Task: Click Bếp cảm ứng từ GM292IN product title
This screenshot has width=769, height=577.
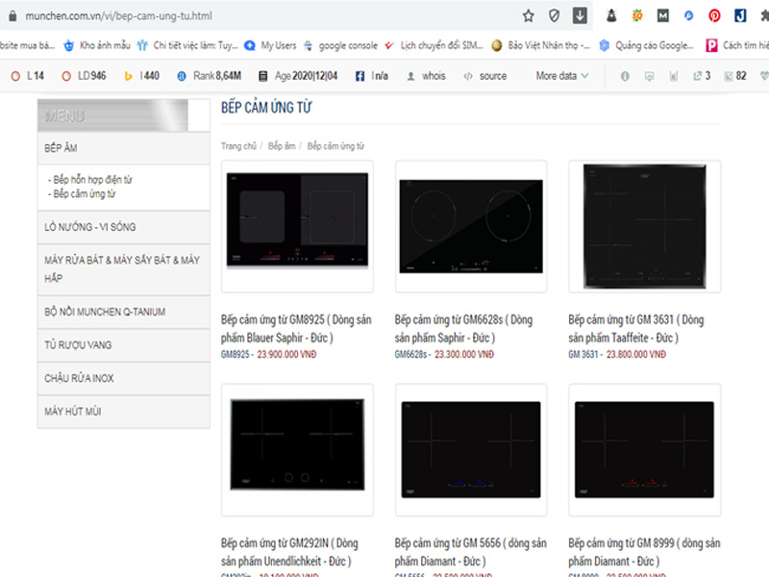Action: point(290,552)
